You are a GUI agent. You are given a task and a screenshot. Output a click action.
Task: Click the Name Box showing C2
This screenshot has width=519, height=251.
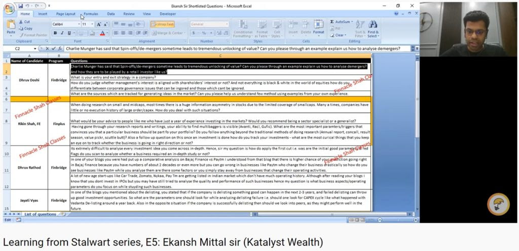(x=21, y=48)
